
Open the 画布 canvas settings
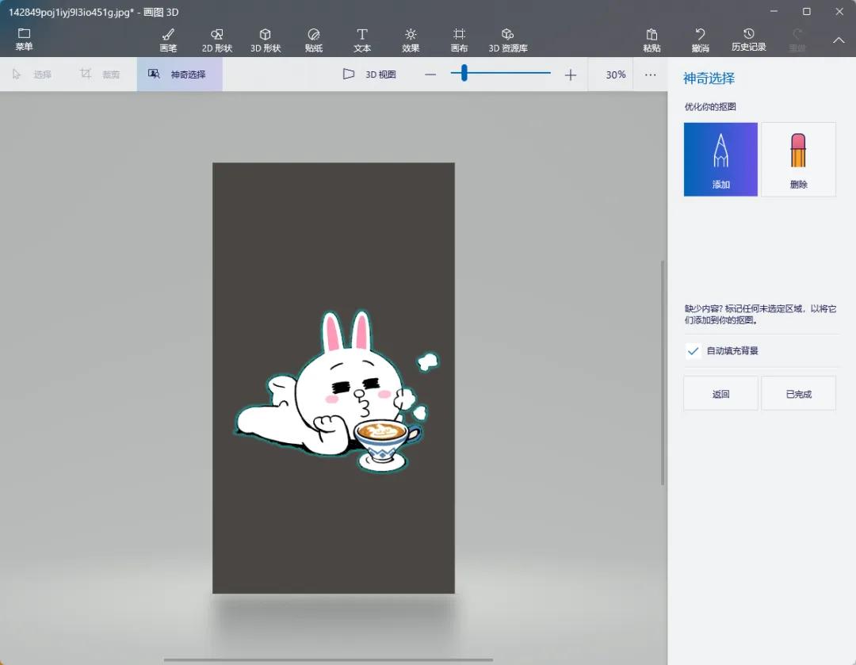click(459, 40)
